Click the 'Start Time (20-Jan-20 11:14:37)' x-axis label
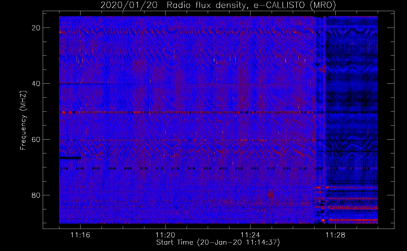 point(218,242)
